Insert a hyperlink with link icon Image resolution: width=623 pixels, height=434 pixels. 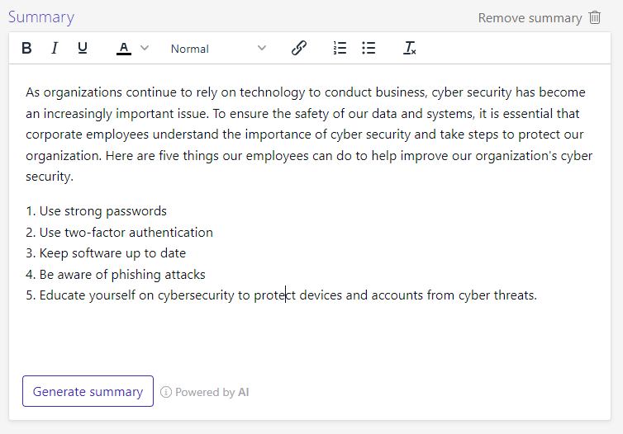(299, 49)
